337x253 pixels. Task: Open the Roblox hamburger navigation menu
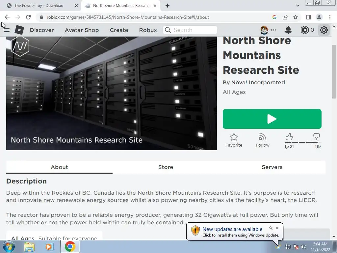(7, 30)
